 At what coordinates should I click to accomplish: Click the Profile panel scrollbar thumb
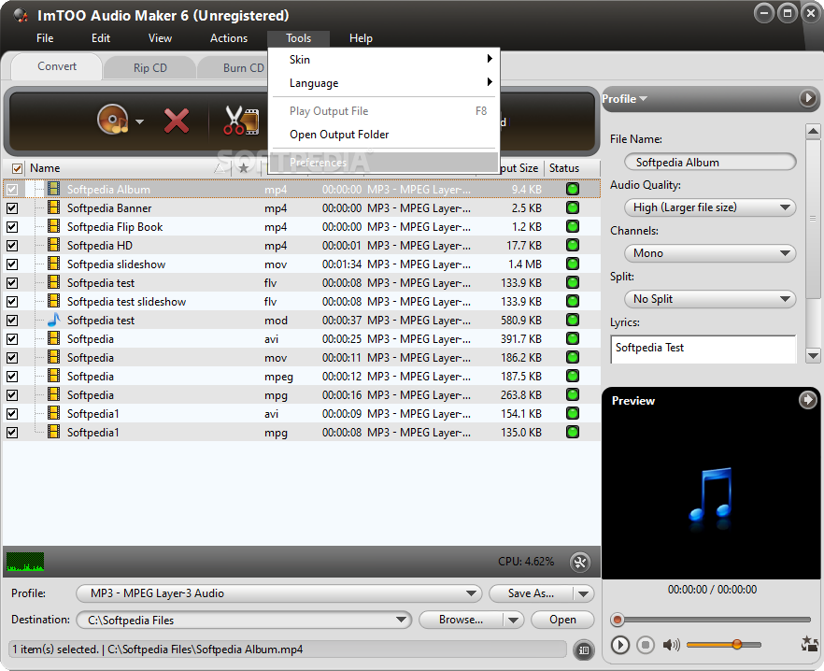813,219
